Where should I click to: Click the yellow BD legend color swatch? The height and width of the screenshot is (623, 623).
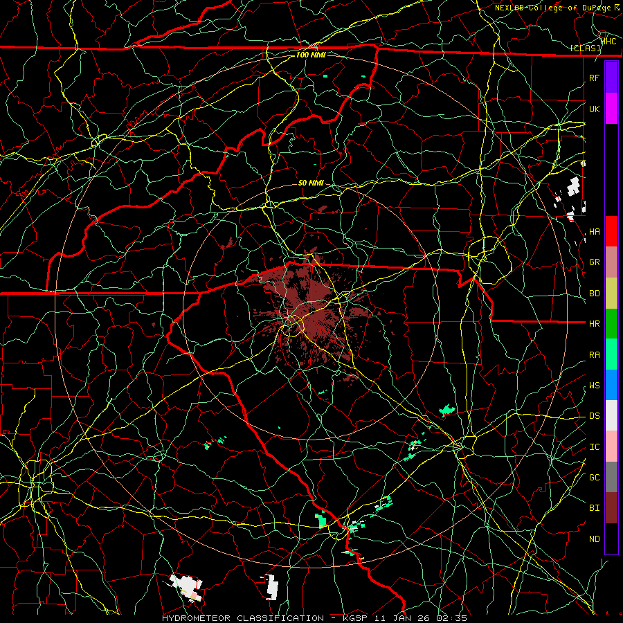611,293
